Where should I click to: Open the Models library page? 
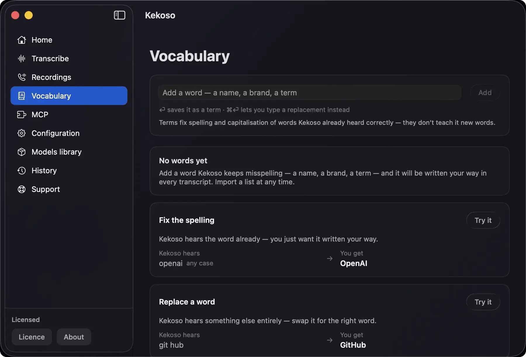click(x=69, y=152)
